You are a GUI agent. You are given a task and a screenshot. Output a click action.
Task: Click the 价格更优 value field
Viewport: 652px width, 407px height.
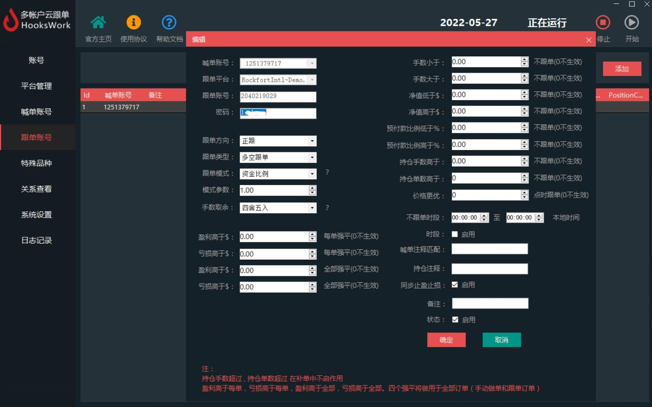click(486, 195)
